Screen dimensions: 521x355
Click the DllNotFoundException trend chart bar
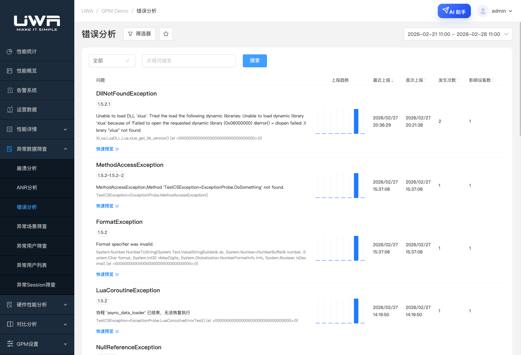356,121
